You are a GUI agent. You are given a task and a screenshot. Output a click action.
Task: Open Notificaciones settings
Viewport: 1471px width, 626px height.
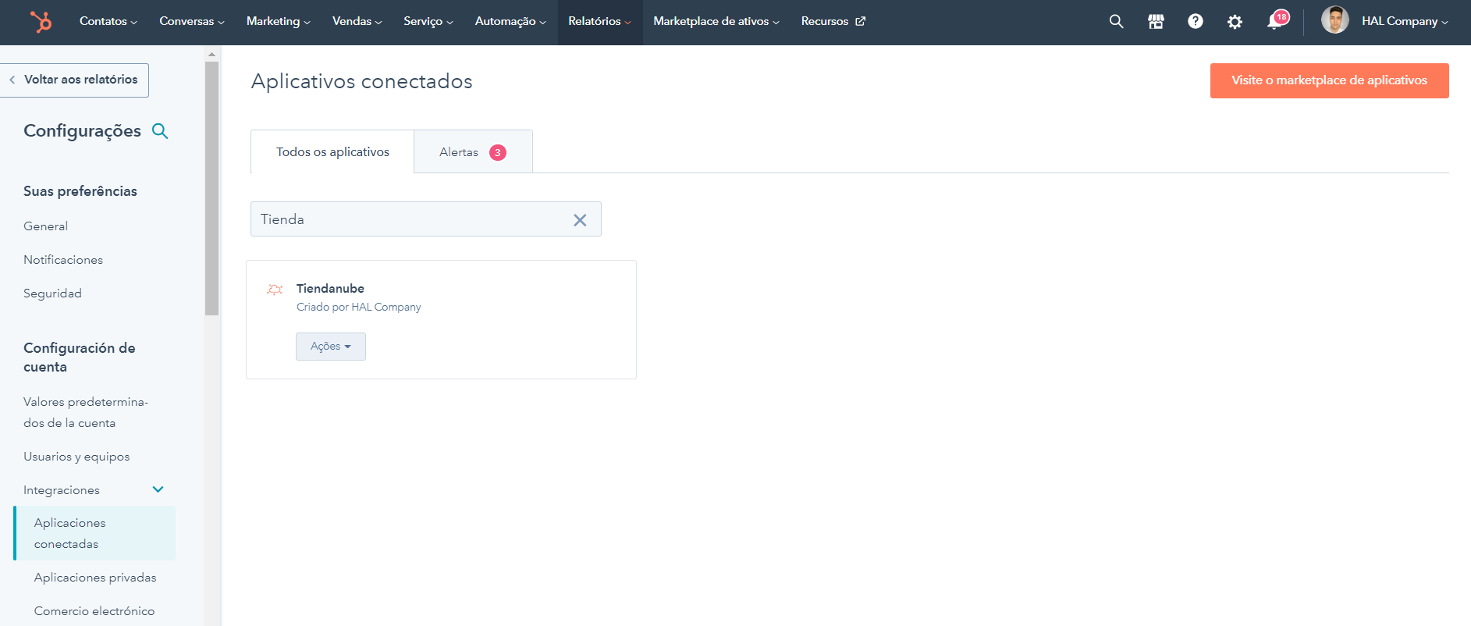[63, 260]
